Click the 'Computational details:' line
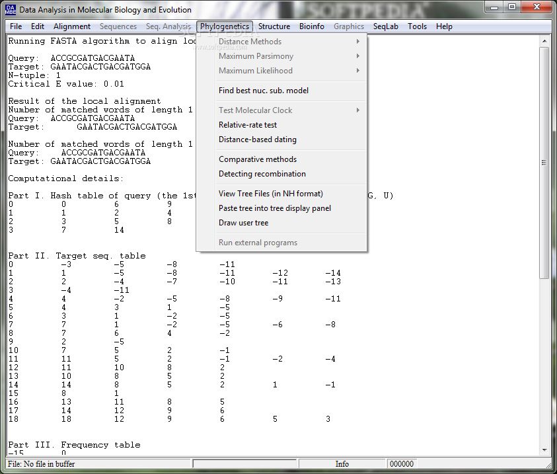Viewport: 557px width, 474px height. point(65,178)
